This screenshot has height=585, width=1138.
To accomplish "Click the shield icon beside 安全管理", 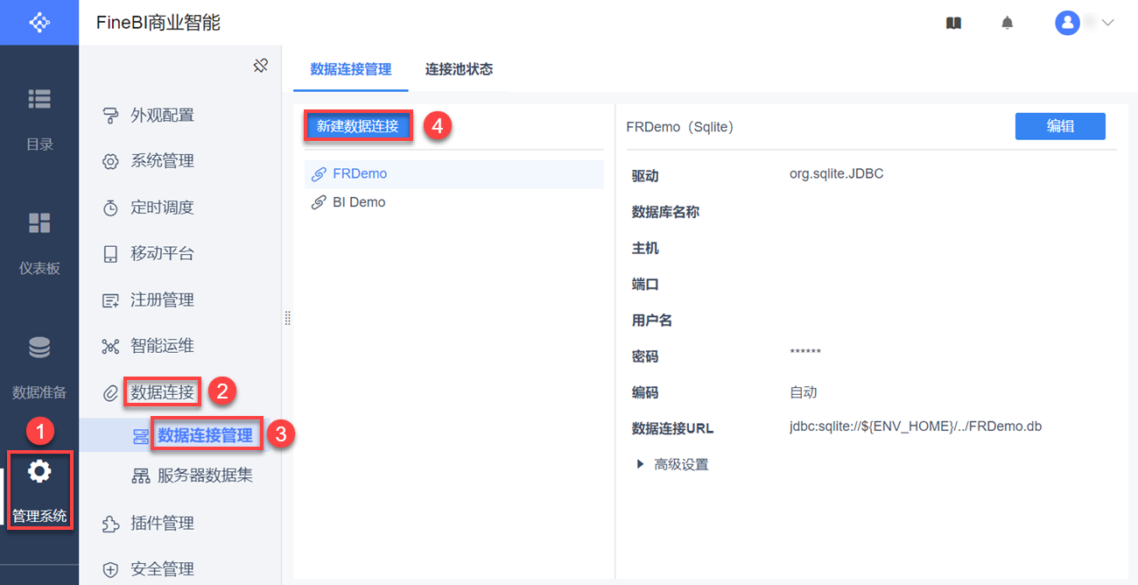I will click(110, 569).
